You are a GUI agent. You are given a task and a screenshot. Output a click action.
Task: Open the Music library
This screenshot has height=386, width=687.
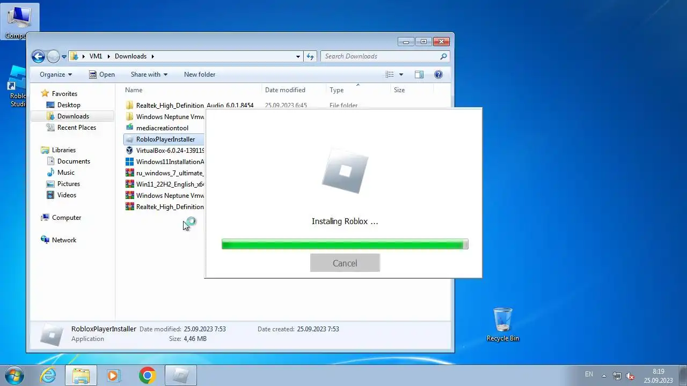pos(65,173)
